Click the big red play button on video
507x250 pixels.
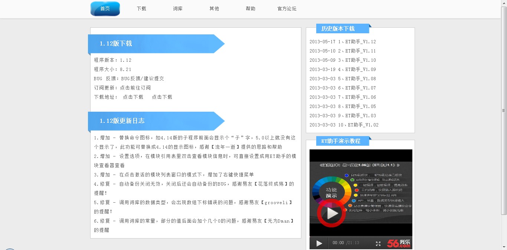(331, 213)
